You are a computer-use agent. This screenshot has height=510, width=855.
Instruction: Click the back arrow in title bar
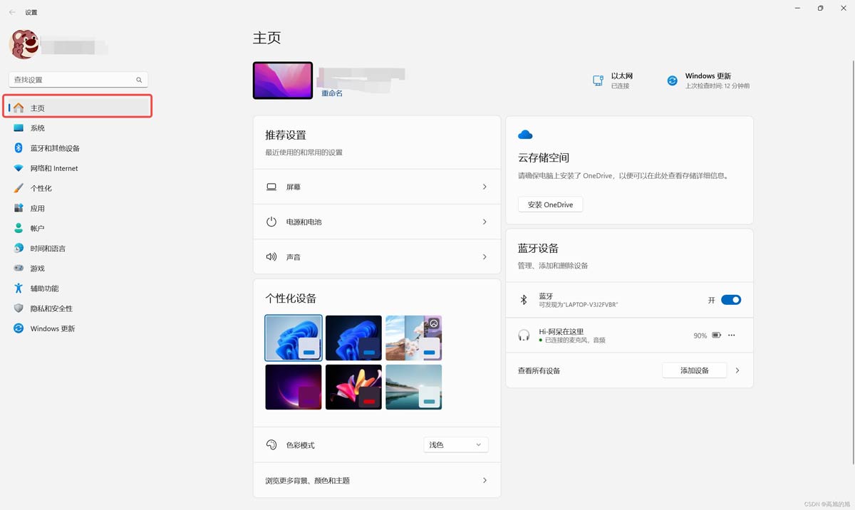pos(12,12)
